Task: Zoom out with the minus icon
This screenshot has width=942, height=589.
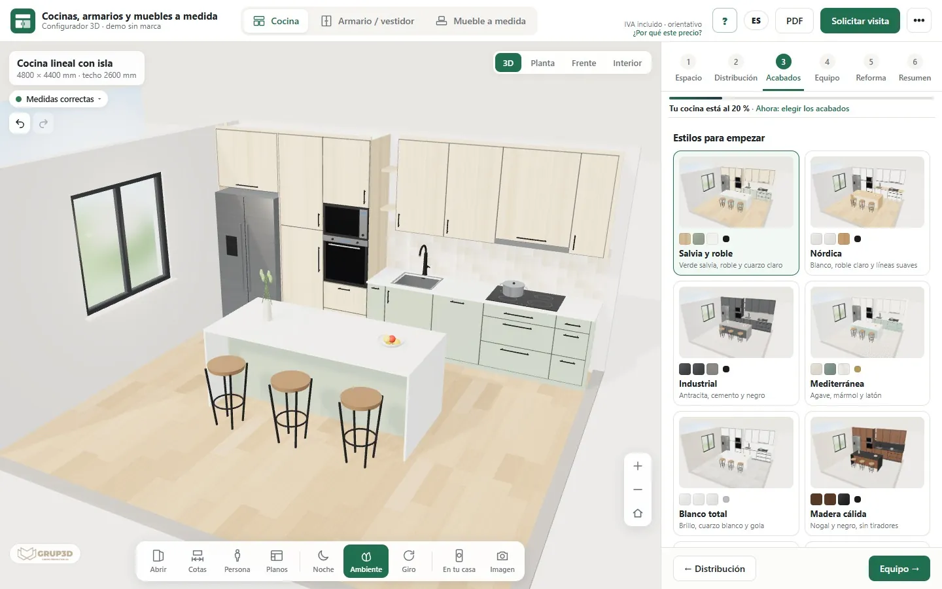Action: click(638, 490)
